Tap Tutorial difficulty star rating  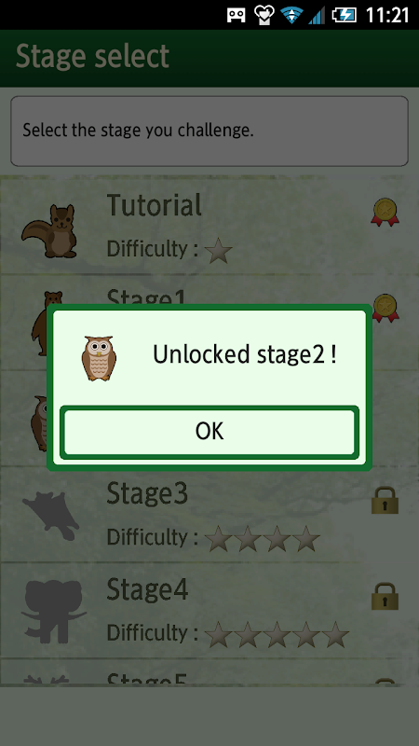219,251
